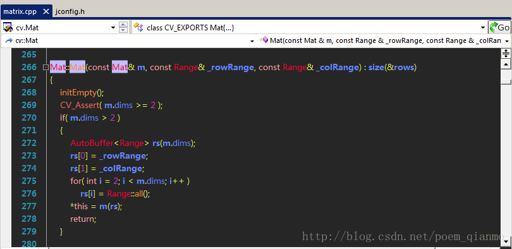Close the matrix.cpp tab
This screenshot has height=249, width=512.
[46, 12]
